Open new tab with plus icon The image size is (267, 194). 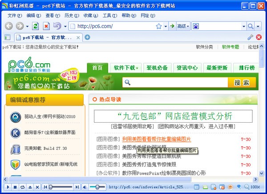(x=87, y=37)
